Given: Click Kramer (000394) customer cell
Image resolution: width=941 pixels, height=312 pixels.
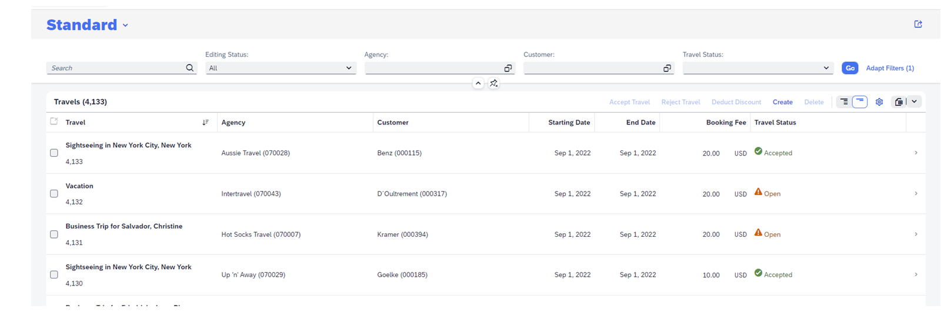Looking at the screenshot, I should click(x=402, y=234).
